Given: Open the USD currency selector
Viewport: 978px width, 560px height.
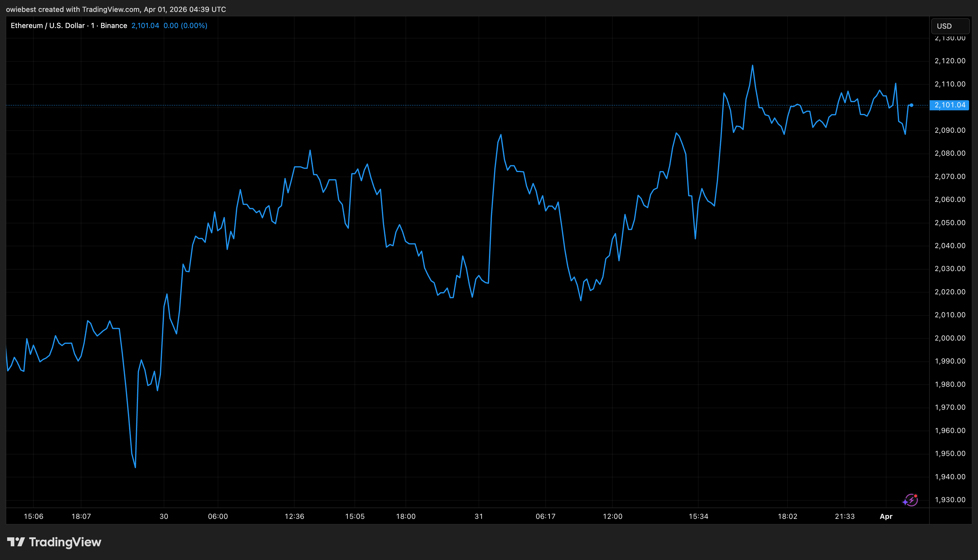Looking at the screenshot, I should click(950, 26).
